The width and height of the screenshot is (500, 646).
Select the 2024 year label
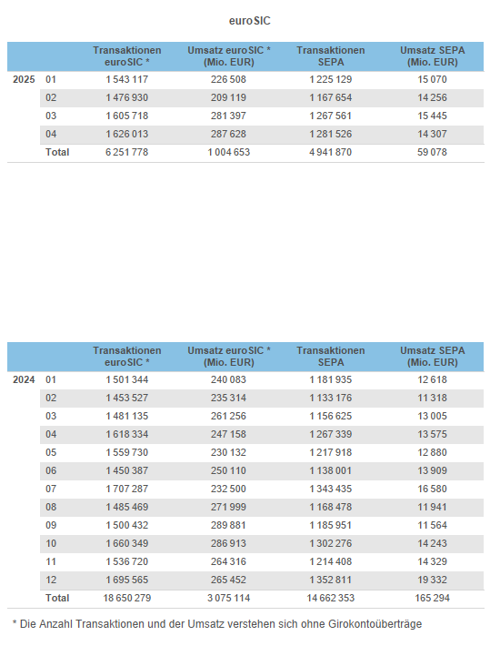24,379
